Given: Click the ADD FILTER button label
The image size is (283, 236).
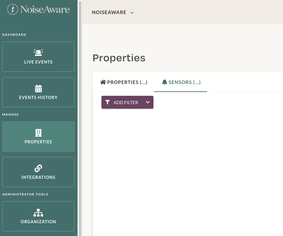Looking at the screenshot, I should point(126,103).
